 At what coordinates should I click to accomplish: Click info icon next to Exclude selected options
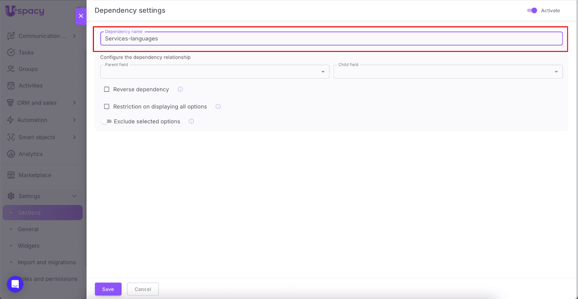point(191,121)
